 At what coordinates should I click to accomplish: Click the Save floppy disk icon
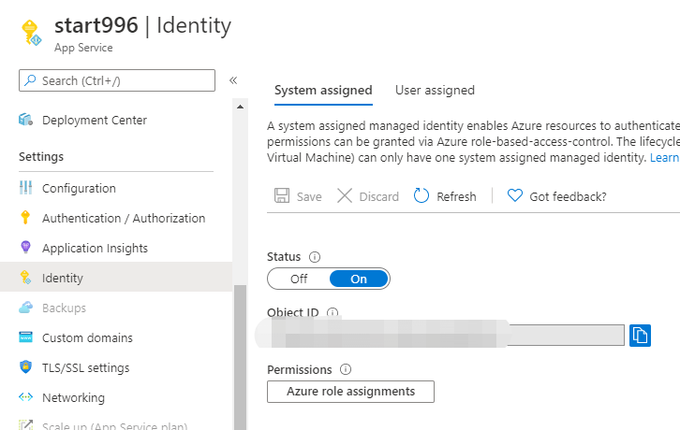tap(282, 195)
